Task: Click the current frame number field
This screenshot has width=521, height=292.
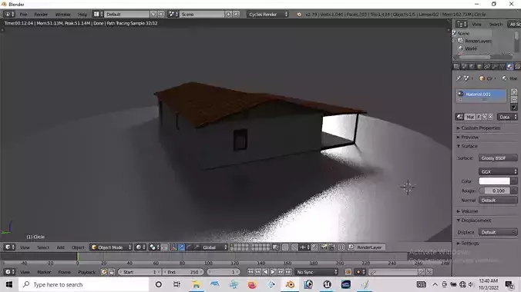Action: point(224,272)
